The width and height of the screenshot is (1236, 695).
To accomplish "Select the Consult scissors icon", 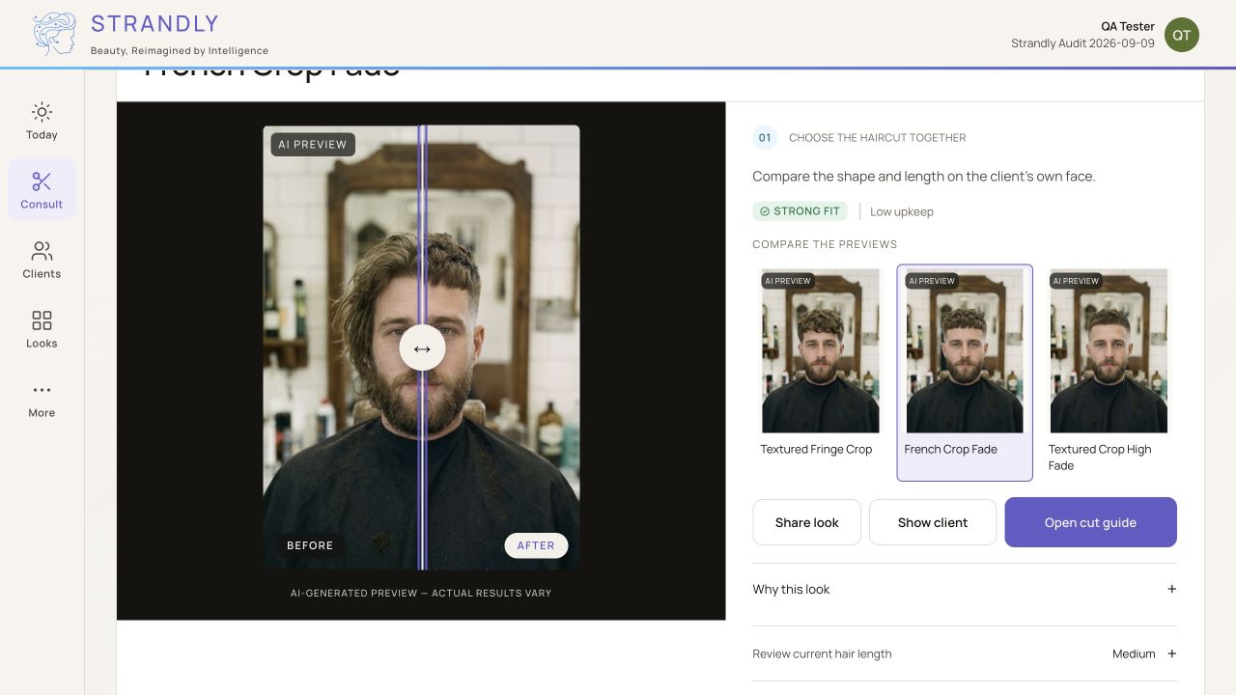I will click(42, 181).
